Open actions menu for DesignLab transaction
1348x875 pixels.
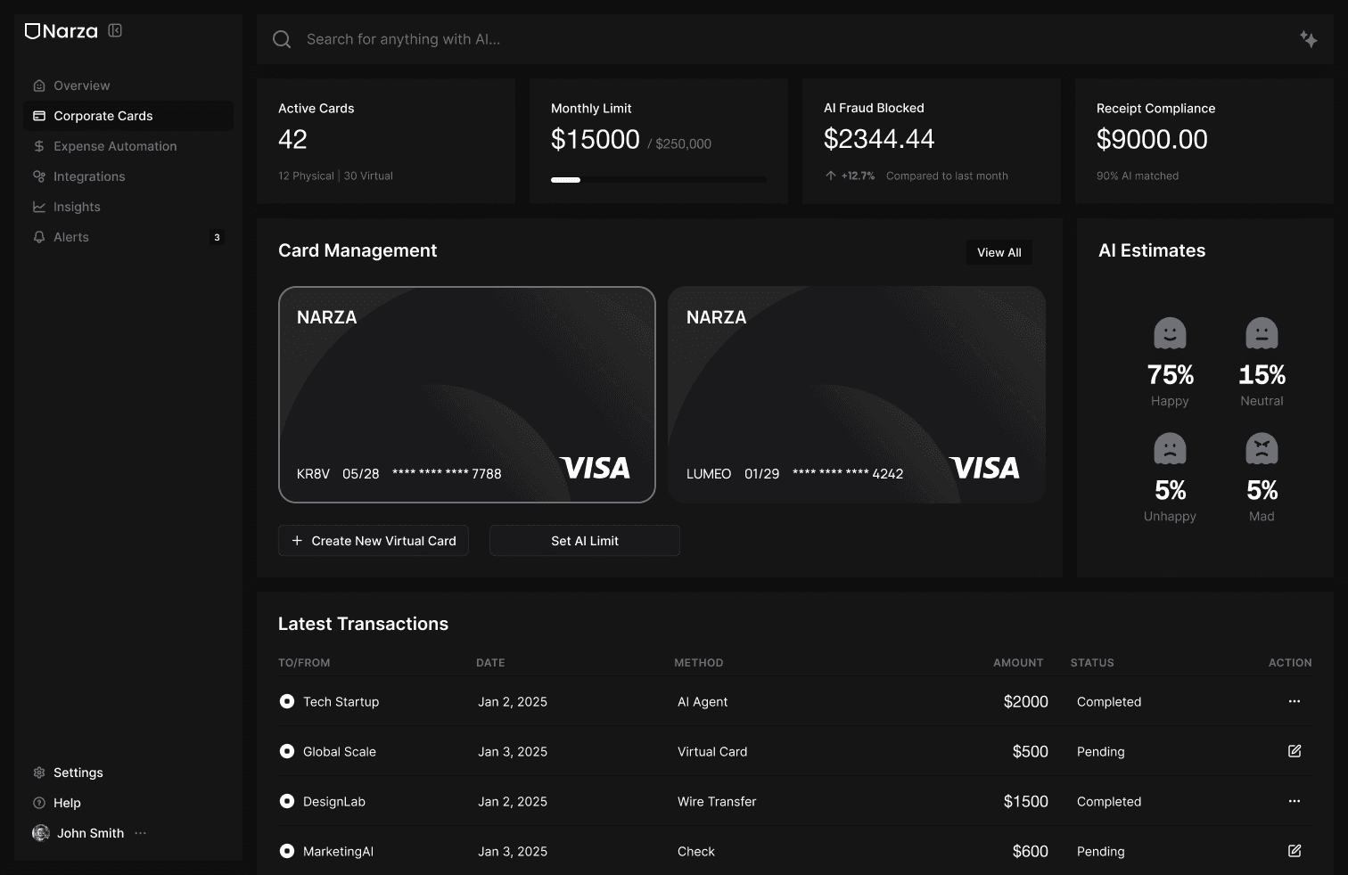(1294, 801)
